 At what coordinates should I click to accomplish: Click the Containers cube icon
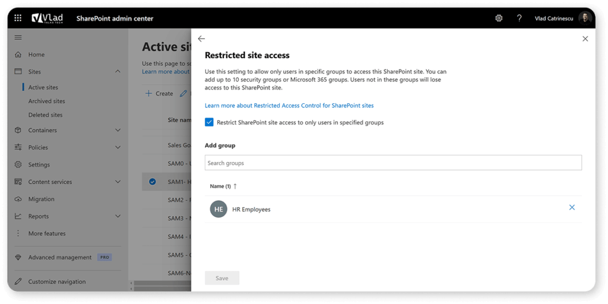(x=18, y=130)
